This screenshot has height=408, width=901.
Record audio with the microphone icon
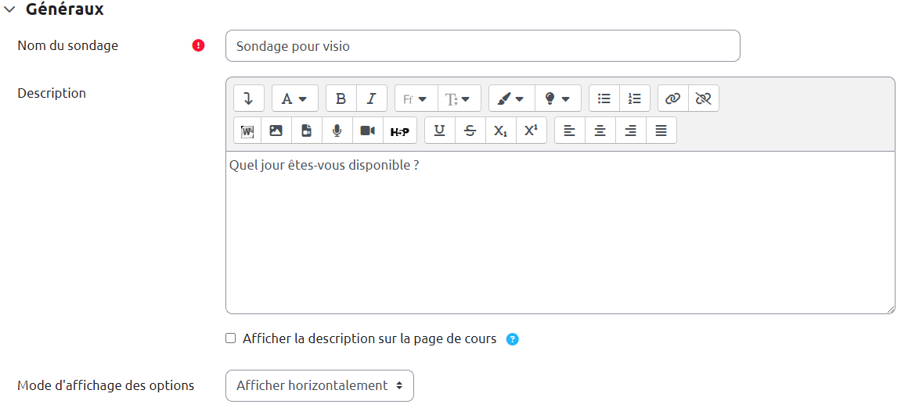click(337, 131)
